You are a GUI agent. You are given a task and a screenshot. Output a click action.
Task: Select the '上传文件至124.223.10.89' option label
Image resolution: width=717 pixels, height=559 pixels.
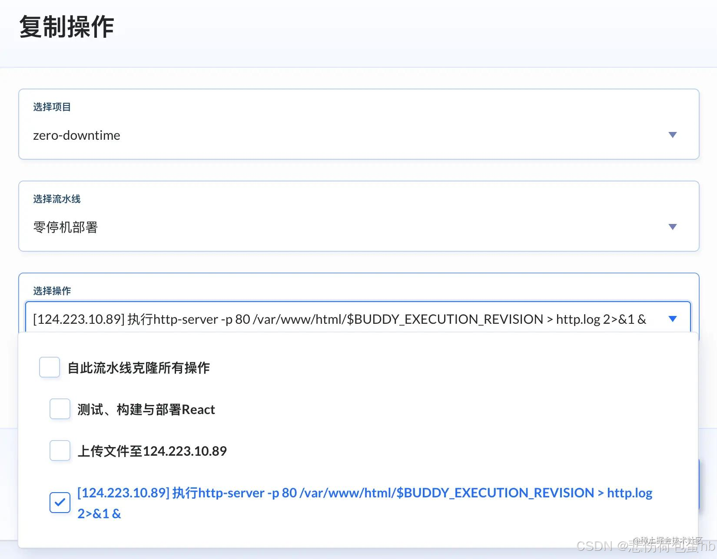coord(152,451)
